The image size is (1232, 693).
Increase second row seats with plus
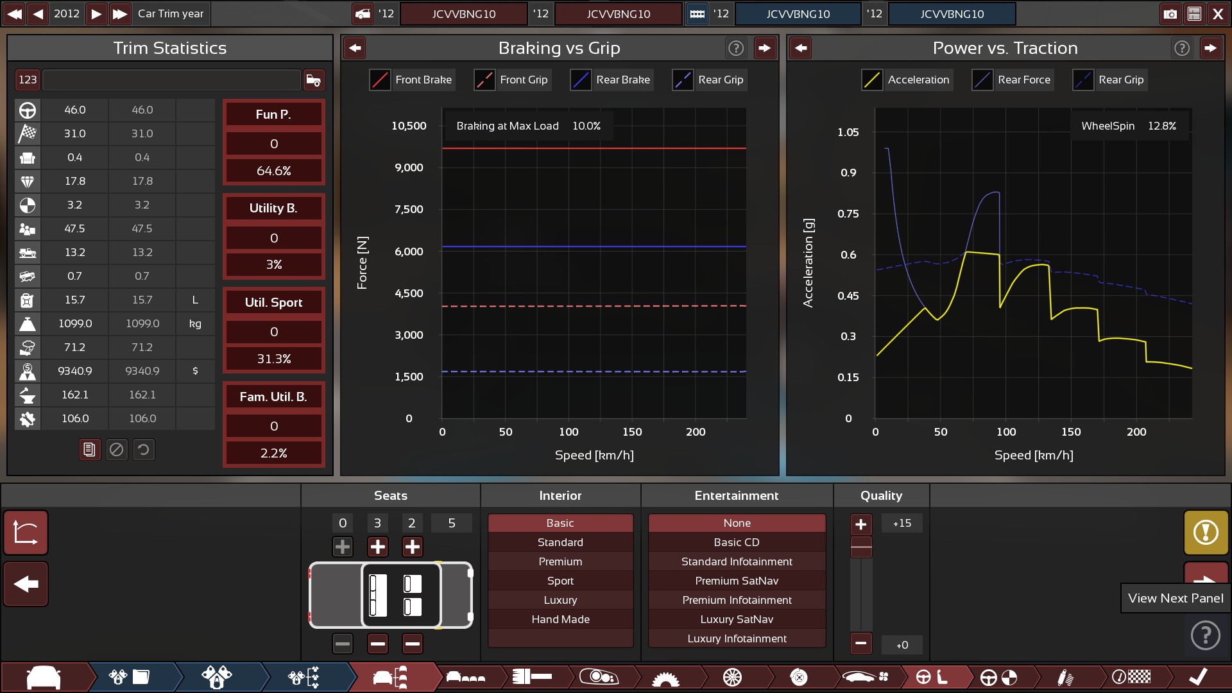[377, 547]
